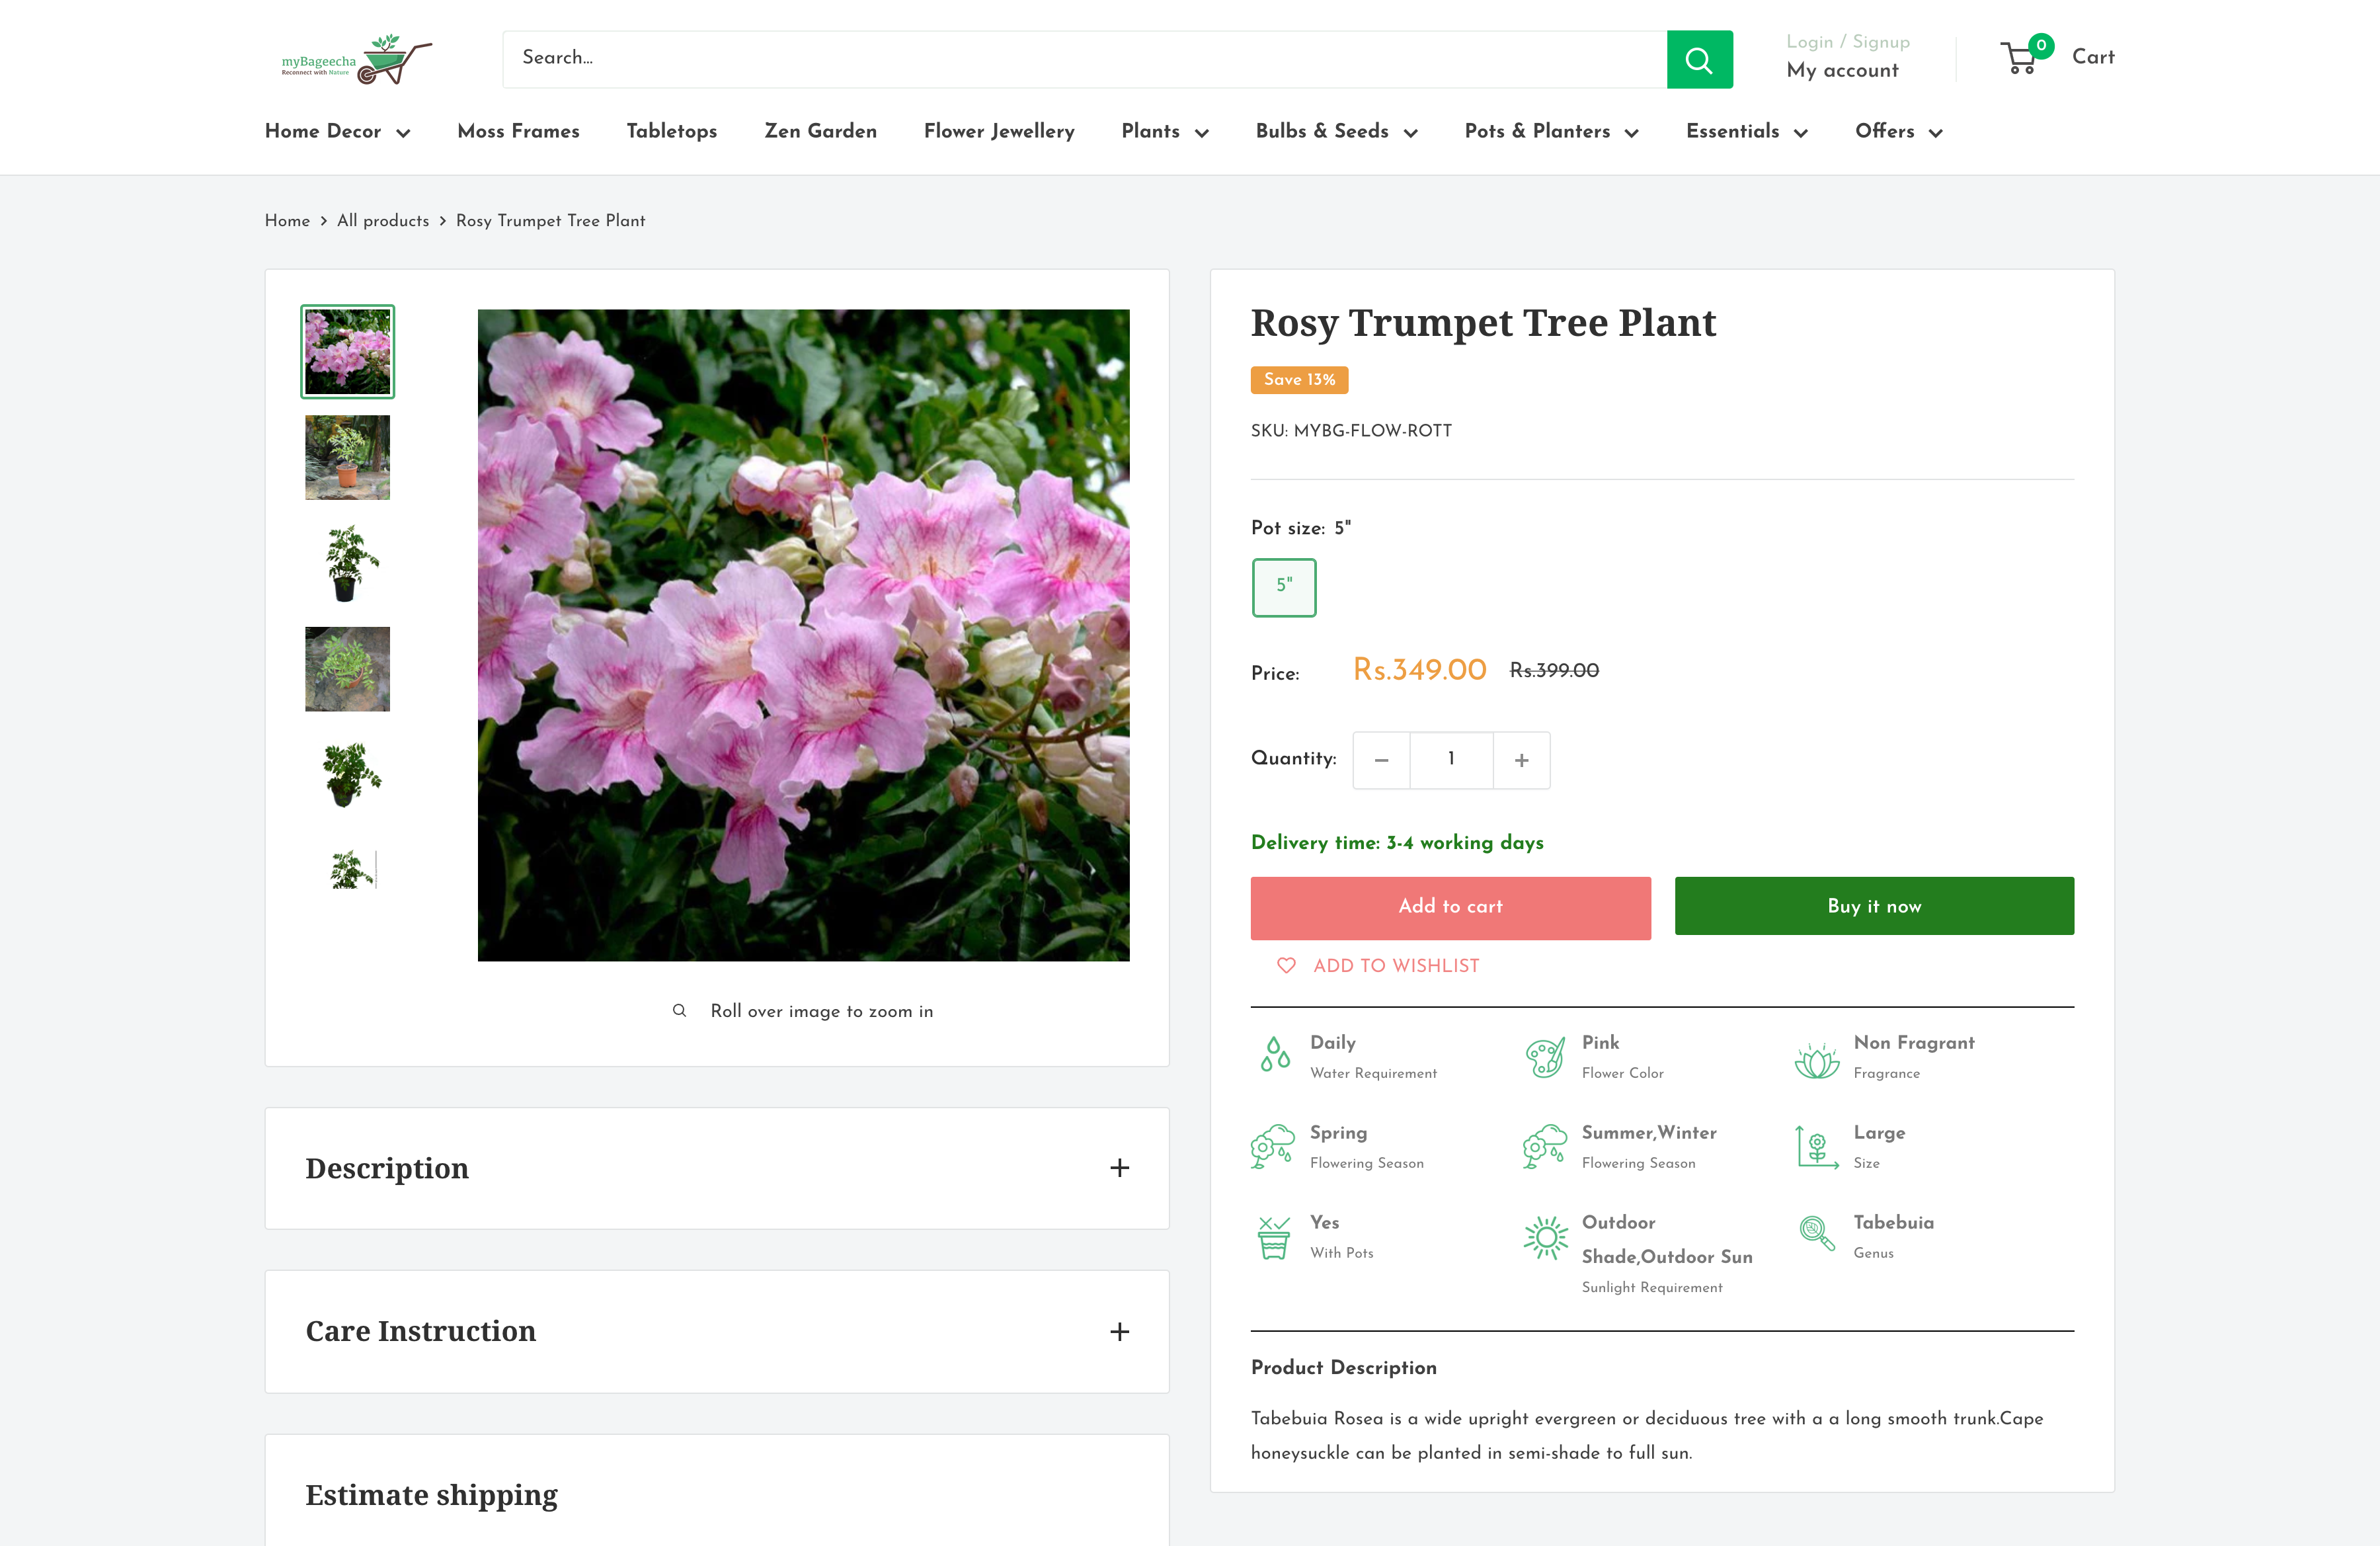Click the Buy it now button
The width and height of the screenshot is (2380, 1546).
click(x=1874, y=906)
